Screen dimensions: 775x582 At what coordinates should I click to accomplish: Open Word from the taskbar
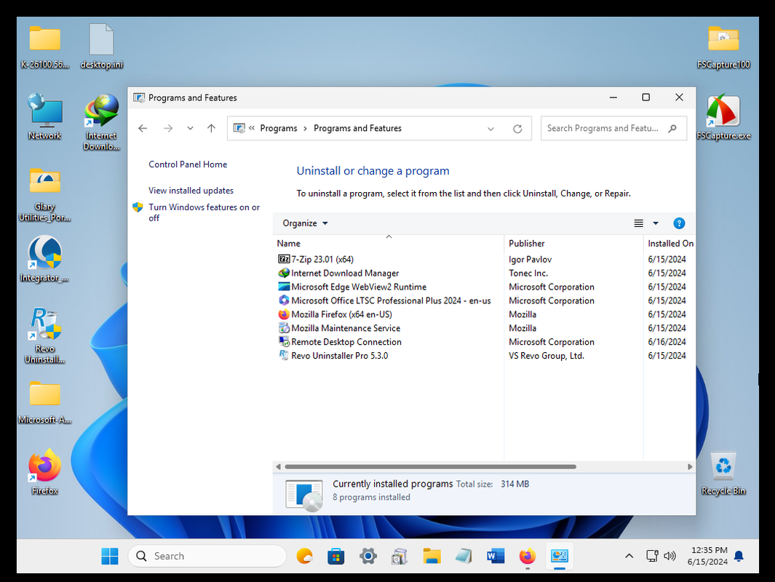[x=496, y=557]
